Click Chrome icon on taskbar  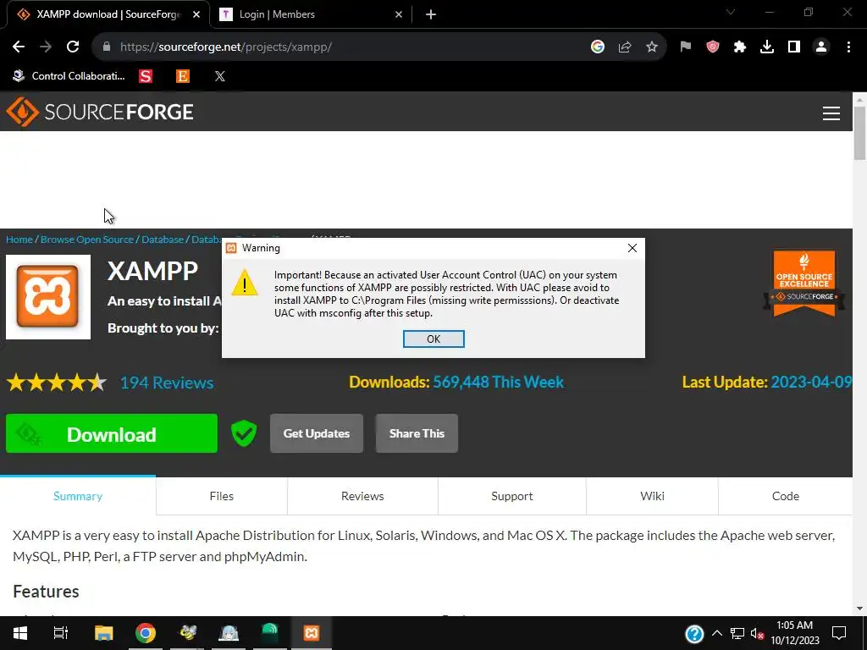point(146,633)
